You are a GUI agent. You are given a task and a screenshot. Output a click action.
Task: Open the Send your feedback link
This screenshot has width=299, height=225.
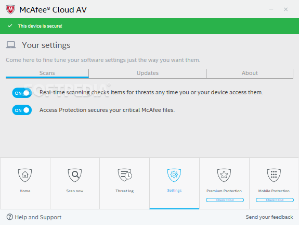pos(269,217)
